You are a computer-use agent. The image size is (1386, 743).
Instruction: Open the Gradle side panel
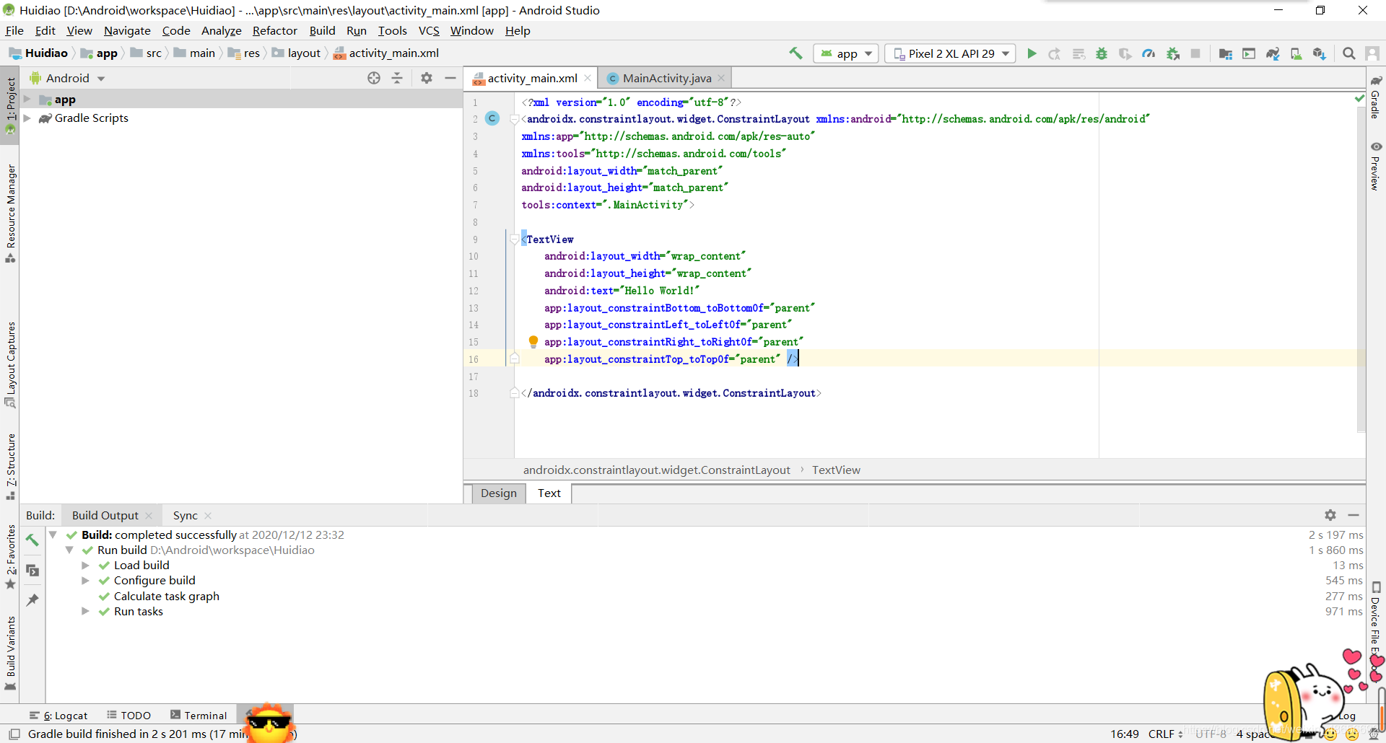1376,97
